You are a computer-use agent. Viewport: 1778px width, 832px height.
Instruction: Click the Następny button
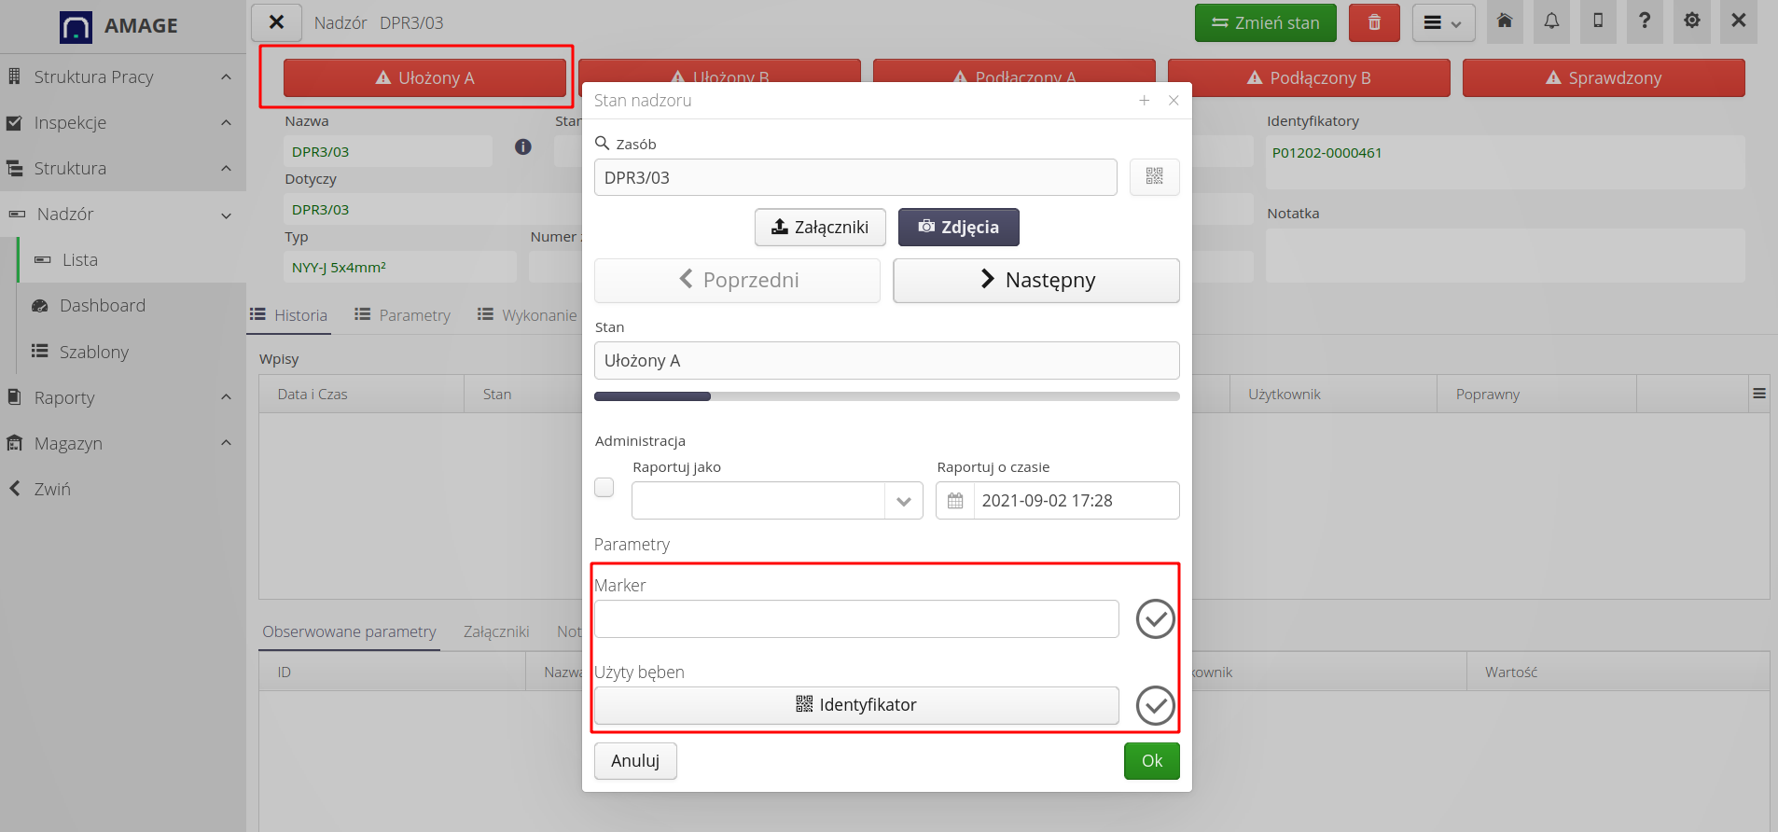click(1035, 281)
